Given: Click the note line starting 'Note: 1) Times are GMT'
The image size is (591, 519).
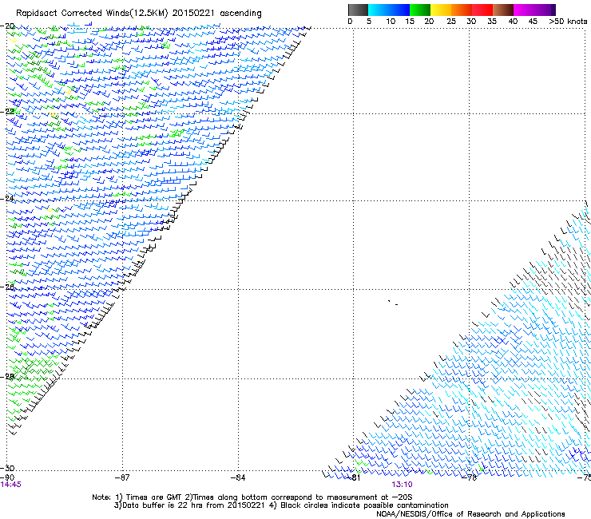Looking at the screenshot, I should click(252, 497).
